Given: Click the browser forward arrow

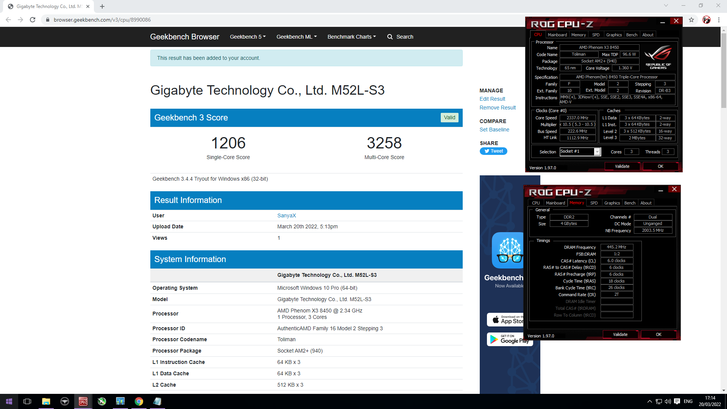Looking at the screenshot, I should coord(20,20).
